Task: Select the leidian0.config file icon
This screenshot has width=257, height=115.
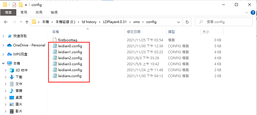Action: point(55,46)
